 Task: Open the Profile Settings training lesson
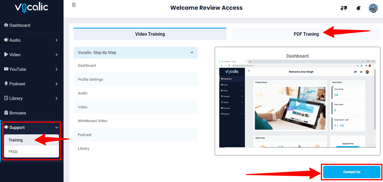(x=135, y=79)
